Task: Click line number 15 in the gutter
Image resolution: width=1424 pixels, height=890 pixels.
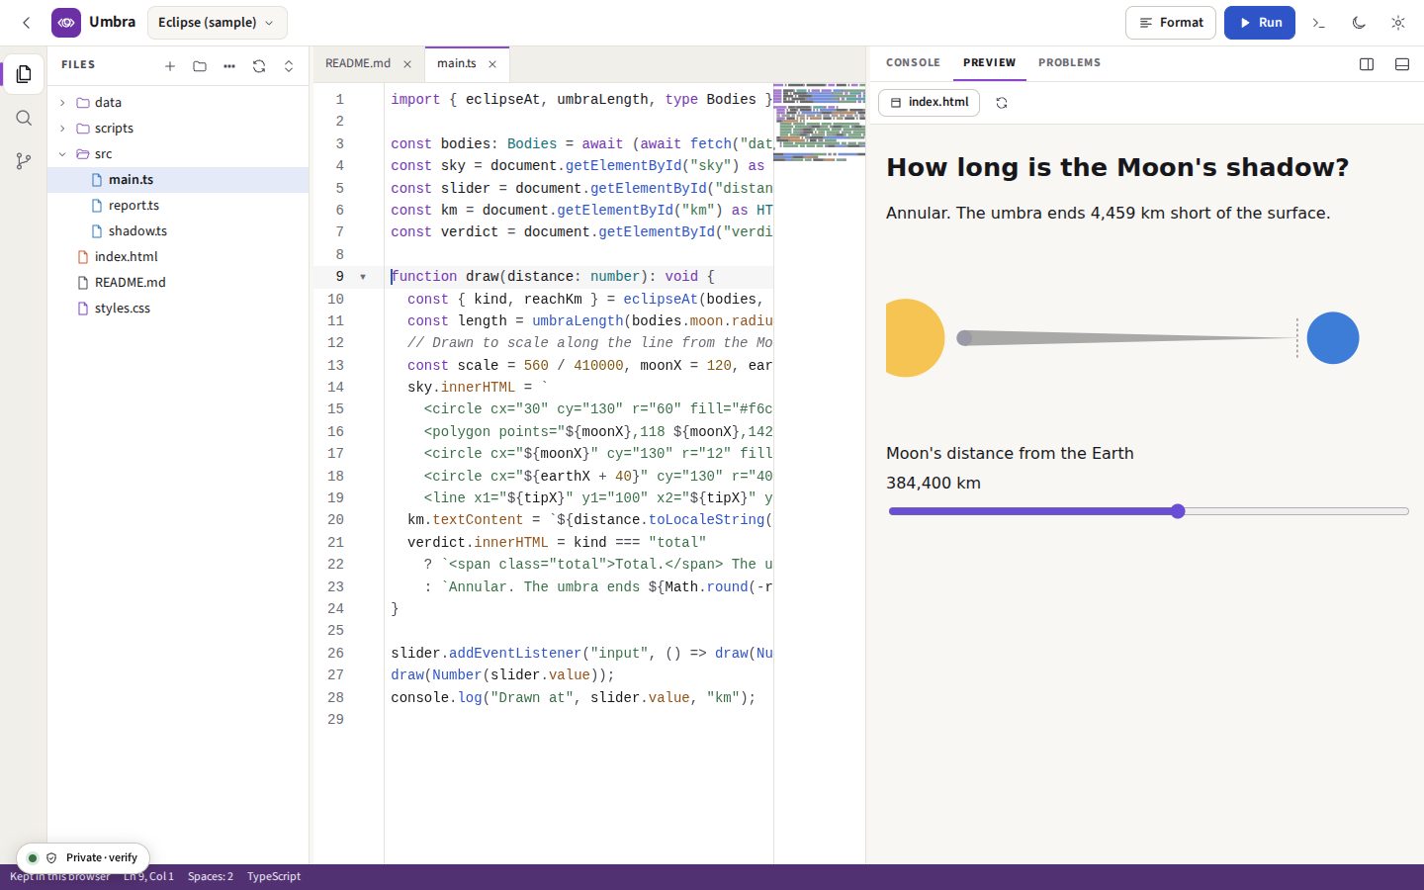Action: [x=336, y=409]
